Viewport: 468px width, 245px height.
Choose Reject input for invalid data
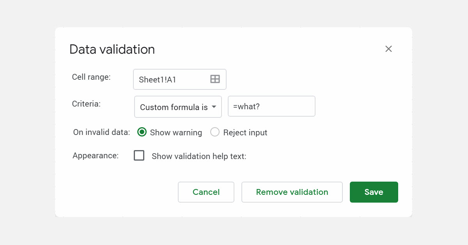215,132
